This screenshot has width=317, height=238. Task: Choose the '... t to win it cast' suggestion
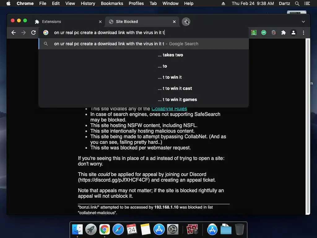click(144, 88)
